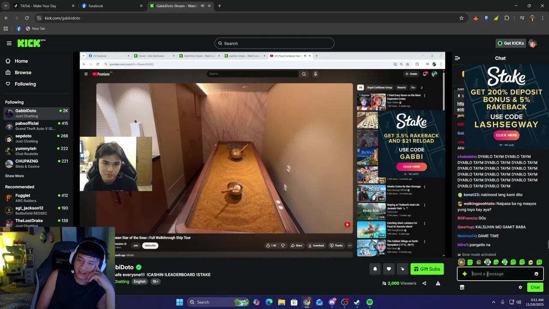The height and width of the screenshot is (309, 549).
Task: Click the sparkle subscribe icon button
Action: (402, 269)
